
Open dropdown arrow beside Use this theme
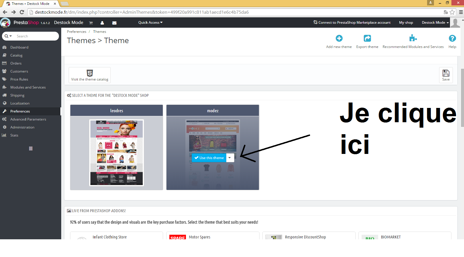(x=230, y=158)
